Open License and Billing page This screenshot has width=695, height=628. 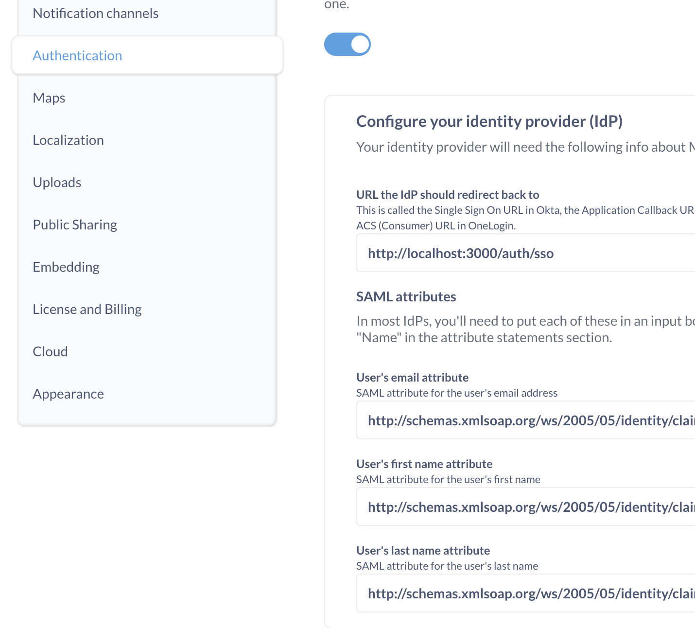[x=87, y=310]
